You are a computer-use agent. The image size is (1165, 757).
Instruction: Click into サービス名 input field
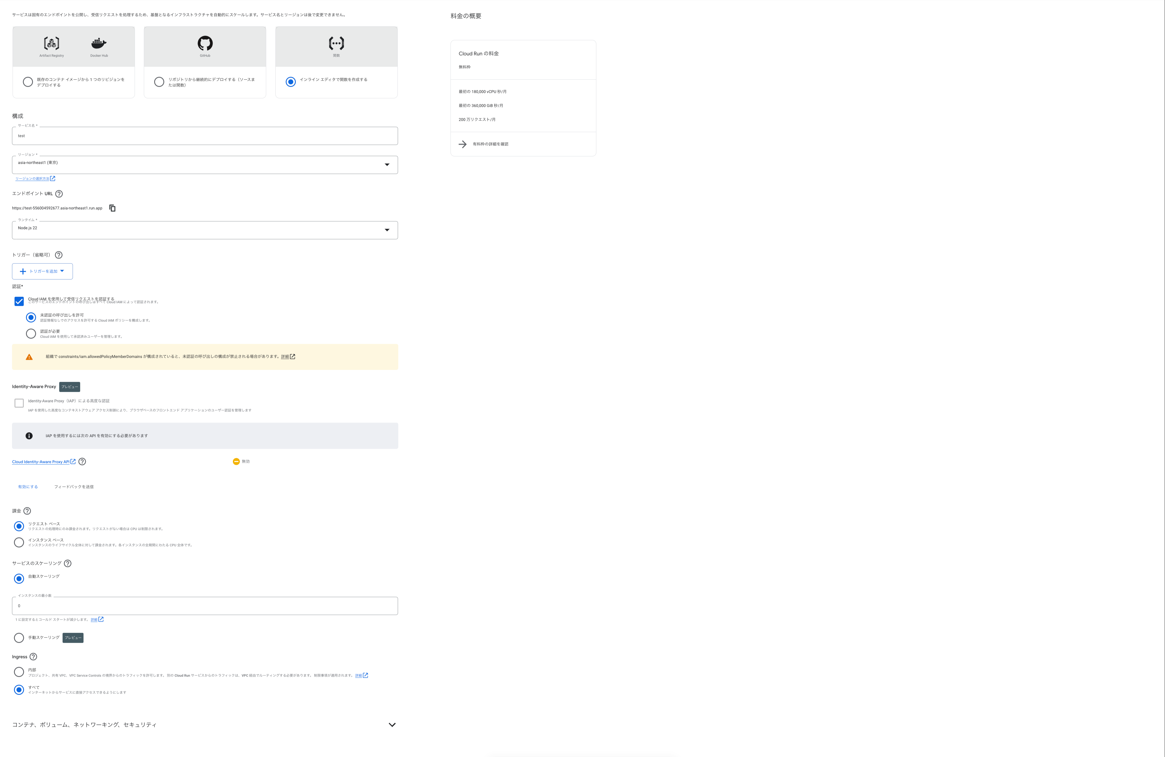205,136
